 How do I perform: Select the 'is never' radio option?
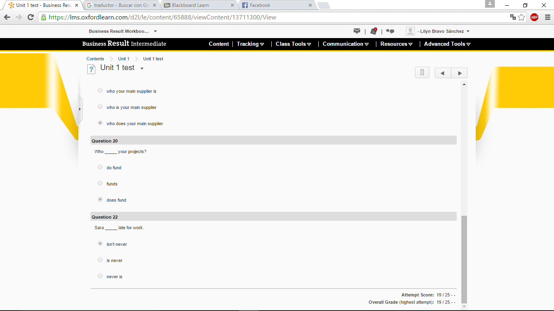pyautogui.click(x=100, y=260)
